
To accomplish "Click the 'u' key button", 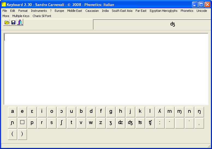I will [x=72, y=112].
